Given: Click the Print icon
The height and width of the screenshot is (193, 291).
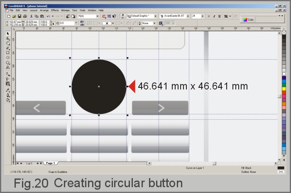Looking at the screenshot, I should coord(24,16).
